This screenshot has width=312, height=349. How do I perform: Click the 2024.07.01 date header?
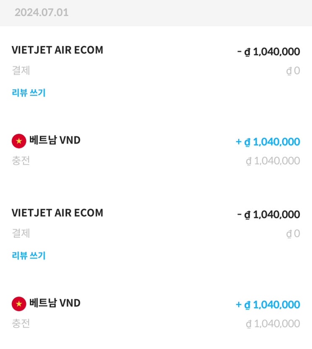[x=42, y=12]
